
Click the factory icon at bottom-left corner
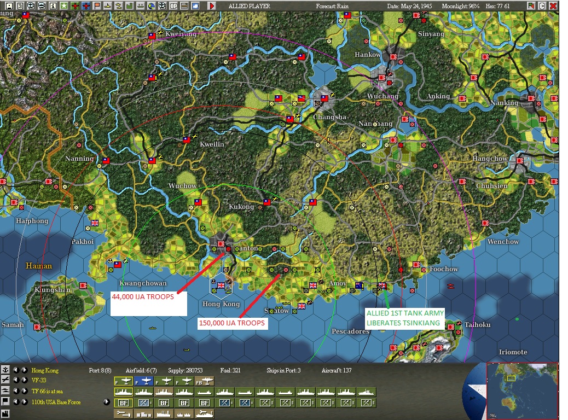pos(5,413)
